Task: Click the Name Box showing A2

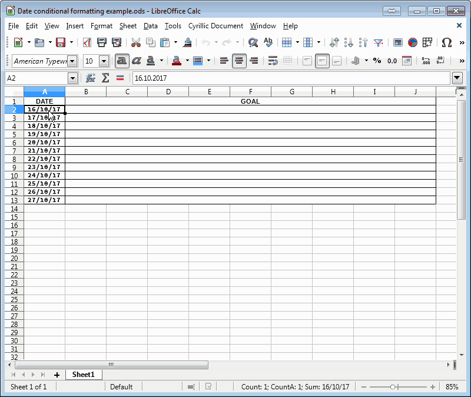Action: point(37,78)
